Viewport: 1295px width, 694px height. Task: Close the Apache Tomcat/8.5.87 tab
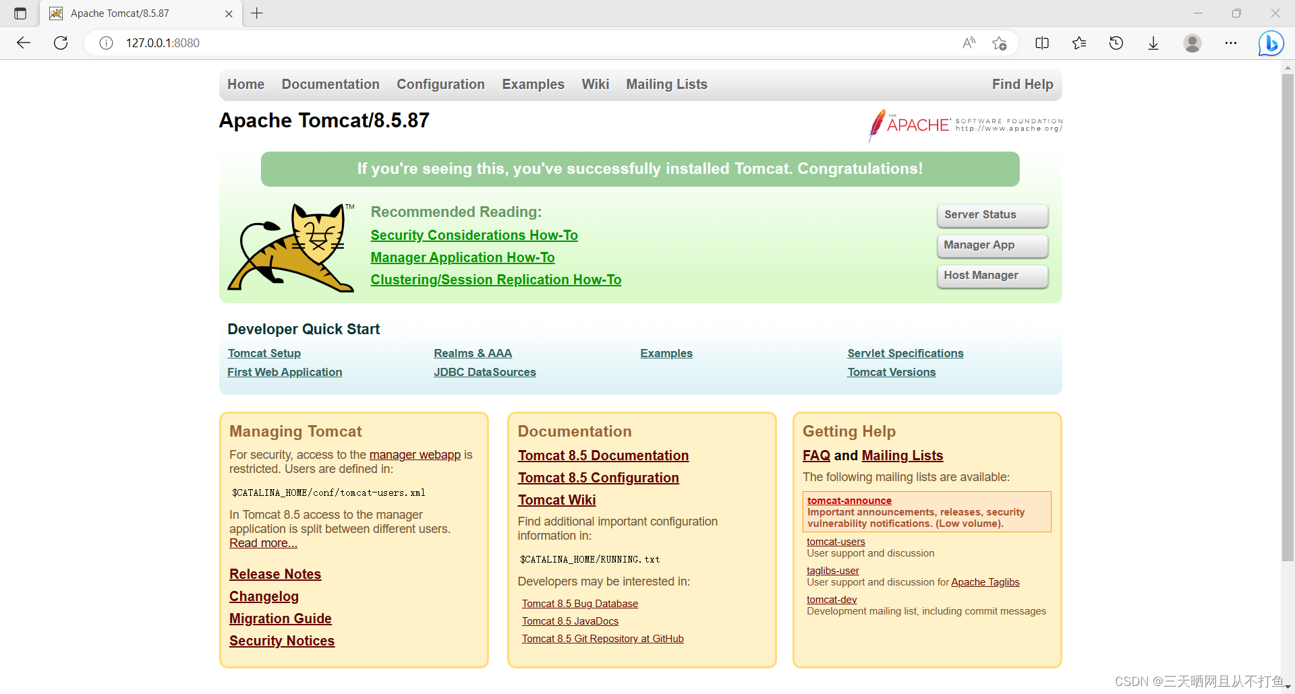coord(229,13)
